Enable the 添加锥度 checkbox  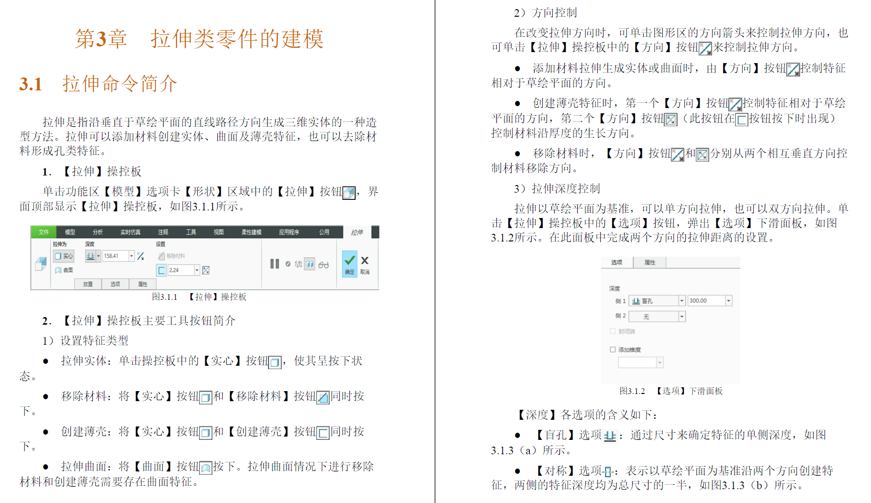[x=613, y=350]
